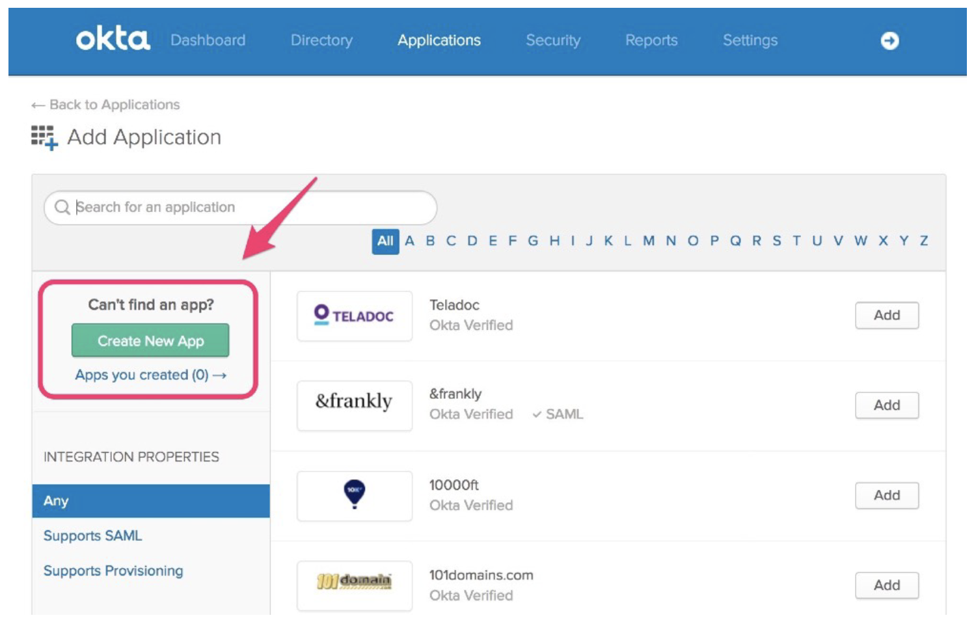Add the 101domains.com application
Screen dimensions: 976x635
pyautogui.click(x=887, y=586)
